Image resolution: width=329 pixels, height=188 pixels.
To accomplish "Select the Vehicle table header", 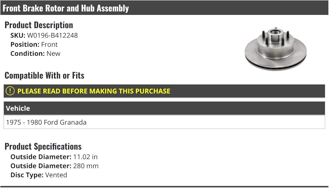I will click(164, 108).
